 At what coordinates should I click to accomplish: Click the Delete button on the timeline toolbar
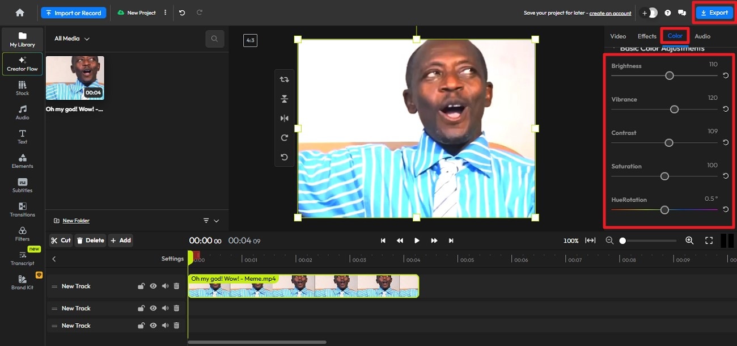point(90,240)
